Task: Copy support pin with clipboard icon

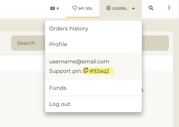Action: point(86,70)
